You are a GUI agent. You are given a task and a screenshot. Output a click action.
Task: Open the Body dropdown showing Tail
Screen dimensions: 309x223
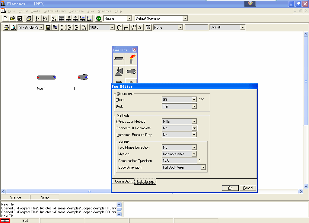[194, 106]
